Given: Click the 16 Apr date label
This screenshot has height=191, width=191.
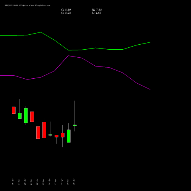Looking at the screenshot, I should [x=13, y=182].
